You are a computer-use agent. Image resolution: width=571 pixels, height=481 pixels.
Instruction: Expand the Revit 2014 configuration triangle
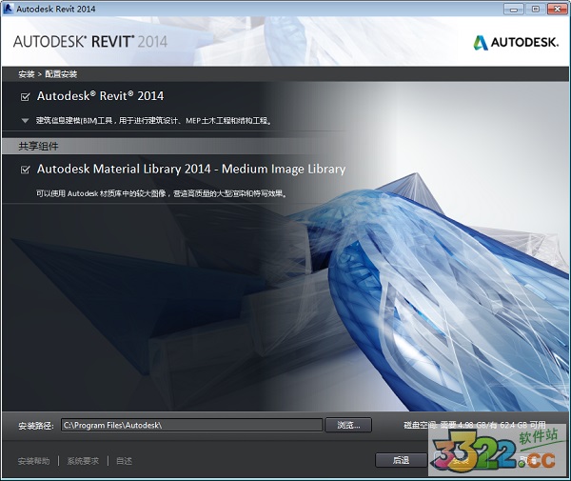pos(25,121)
